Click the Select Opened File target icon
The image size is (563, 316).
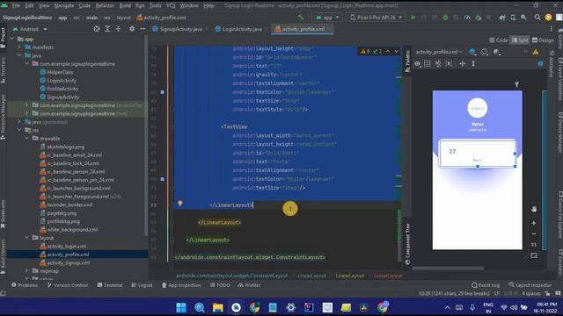click(97, 29)
